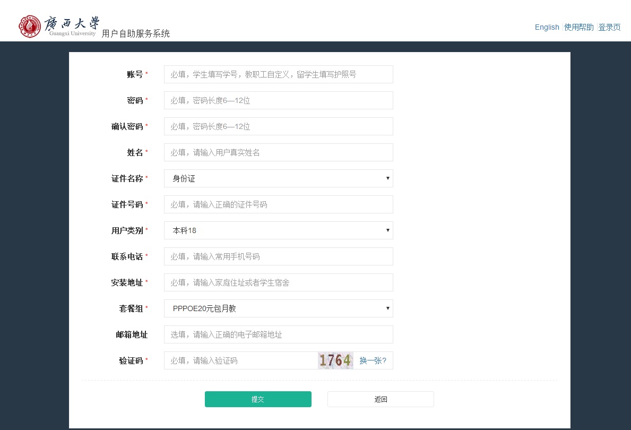This screenshot has height=430, width=631.
Task: Click the 邮箱地址 email input field
Action: click(x=278, y=334)
